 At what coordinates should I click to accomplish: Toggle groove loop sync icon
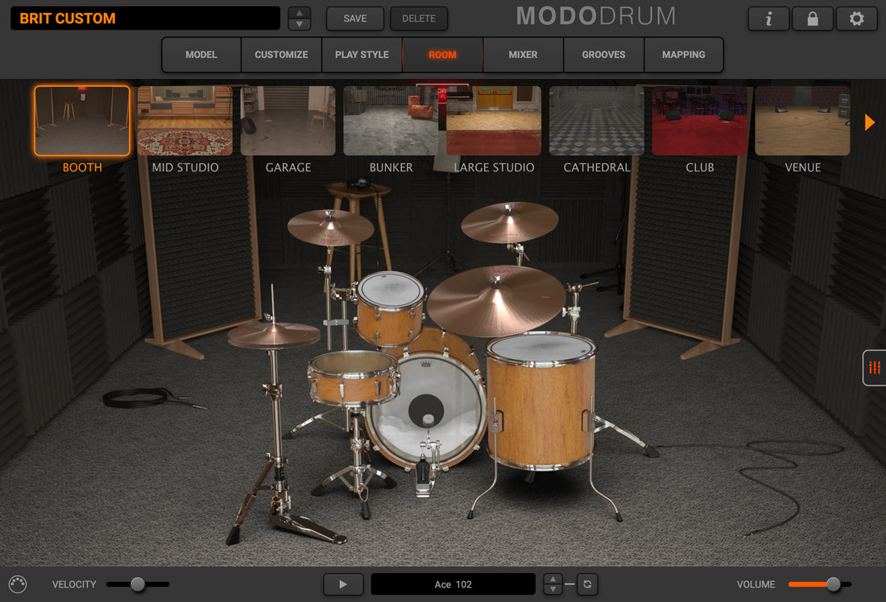point(588,584)
